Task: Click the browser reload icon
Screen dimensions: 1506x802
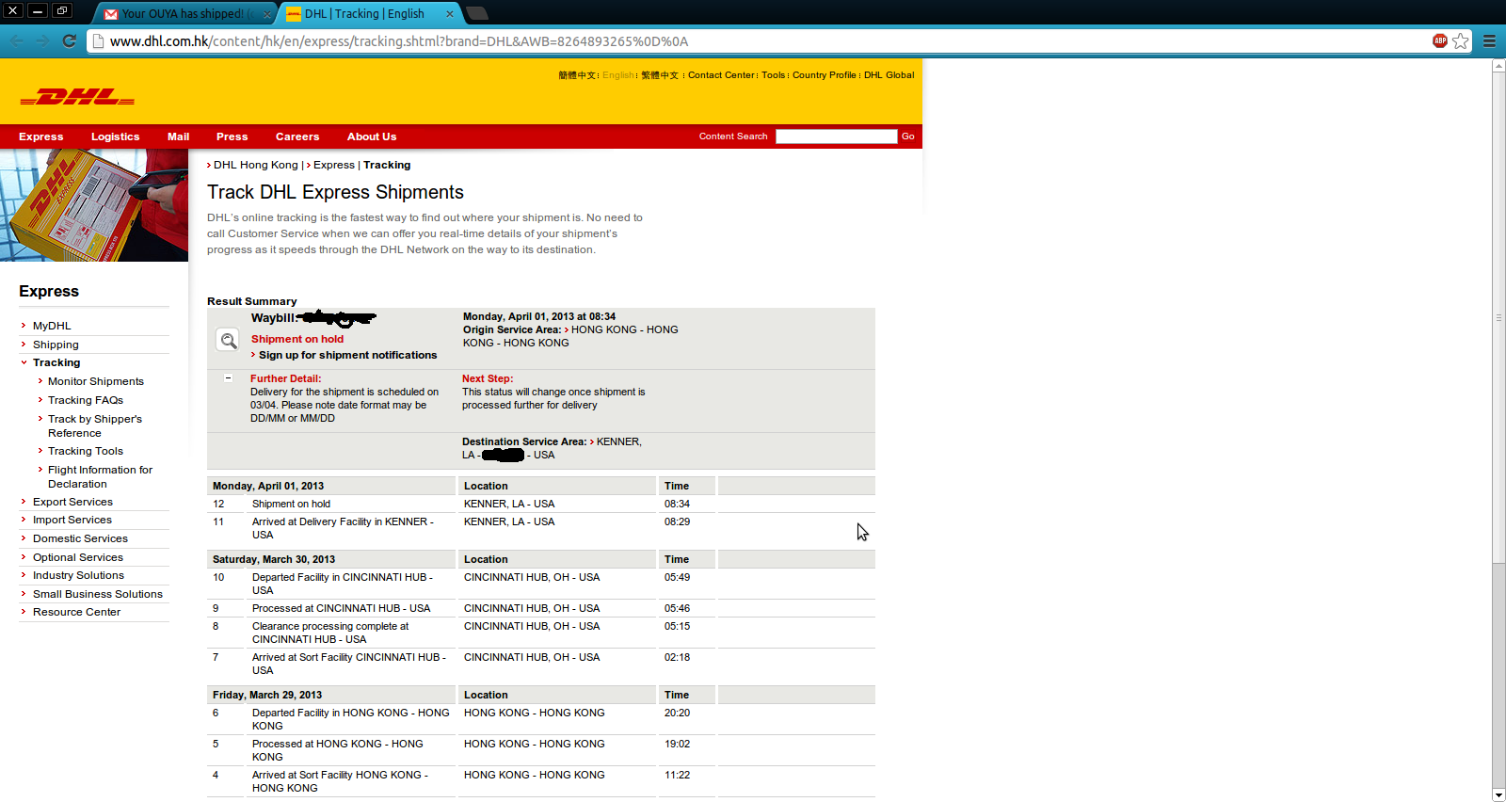Action: [69, 41]
